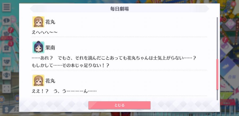Click the pink scrollbar thumb
The image size is (239, 116).
[217, 74]
